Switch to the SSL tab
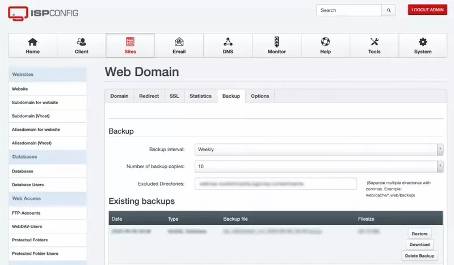Screen dimensions: 454x265 [x=174, y=96]
